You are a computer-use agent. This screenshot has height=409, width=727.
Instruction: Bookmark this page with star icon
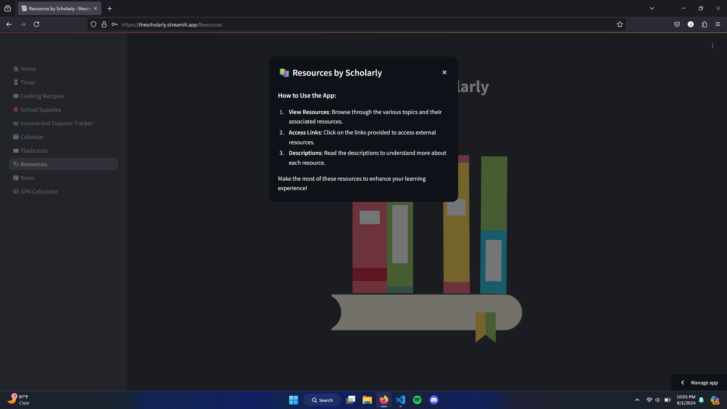click(x=619, y=24)
